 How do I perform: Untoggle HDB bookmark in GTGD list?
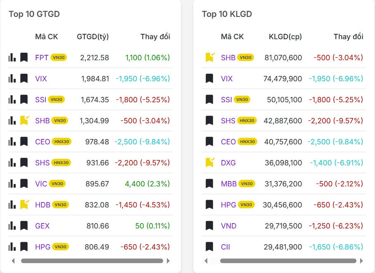coord(24,205)
